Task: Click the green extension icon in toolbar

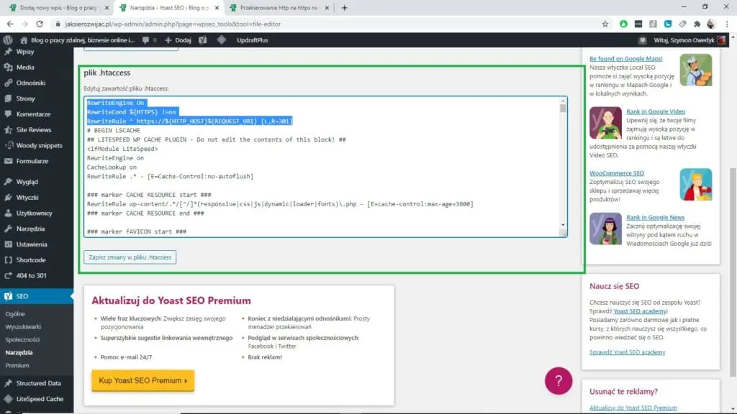Action: tap(623, 24)
